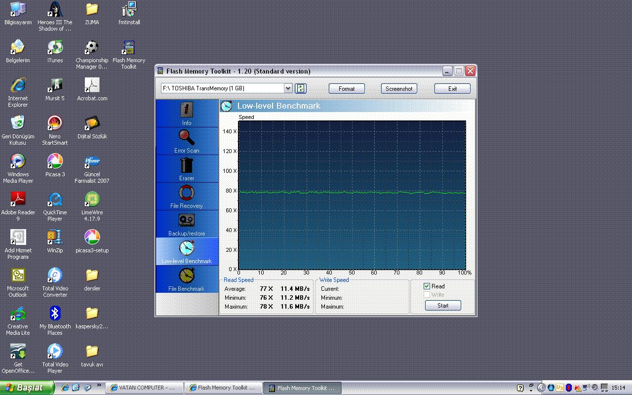Click the taskbar clock showing 15:14
Viewport: 632px width, 395px height.
[x=619, y=388]
